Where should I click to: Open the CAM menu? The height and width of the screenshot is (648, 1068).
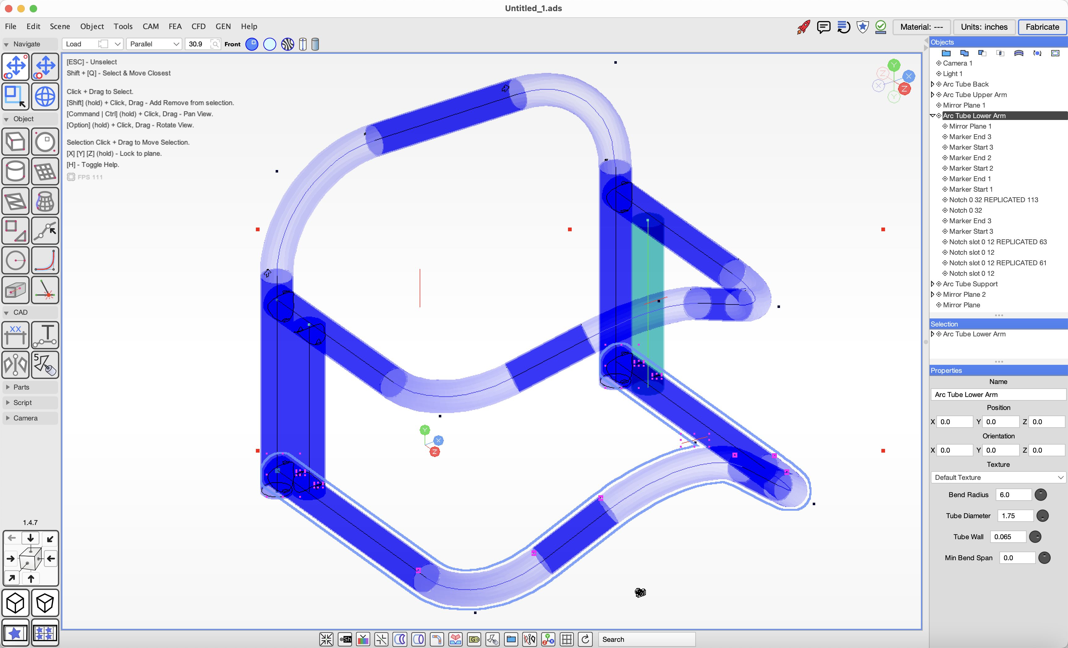click(150, 27)
